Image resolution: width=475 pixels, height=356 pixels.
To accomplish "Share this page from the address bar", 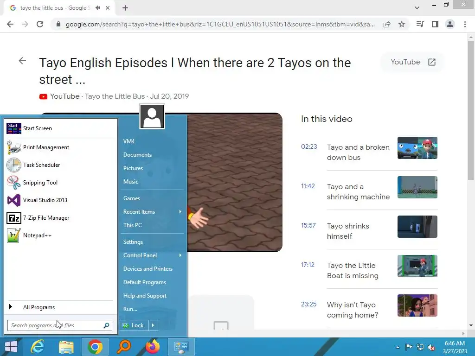I will [387, 24].
